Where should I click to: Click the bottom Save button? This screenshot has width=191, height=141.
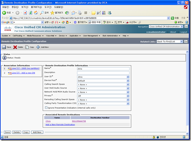click(x=7, y=132)
